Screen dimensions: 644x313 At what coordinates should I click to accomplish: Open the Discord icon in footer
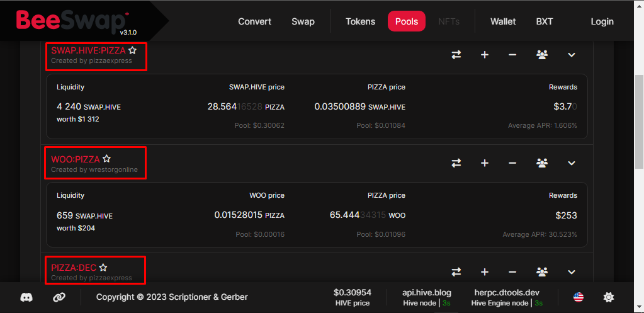tap(26, 297)
